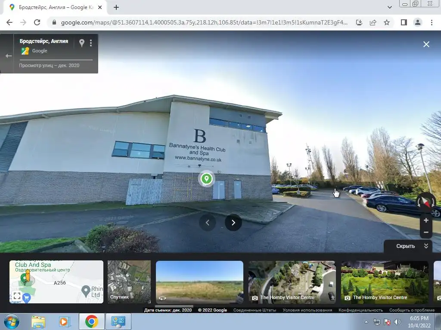Viewport: 441px width, 330px height.
Task: Click the thumbnail strip scrollbar
Action: (x=174, y=306)
